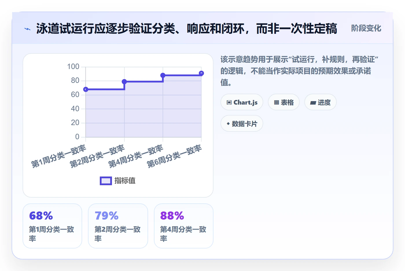
Task: Select the 表格 tag chip
Action: (284, 102)
